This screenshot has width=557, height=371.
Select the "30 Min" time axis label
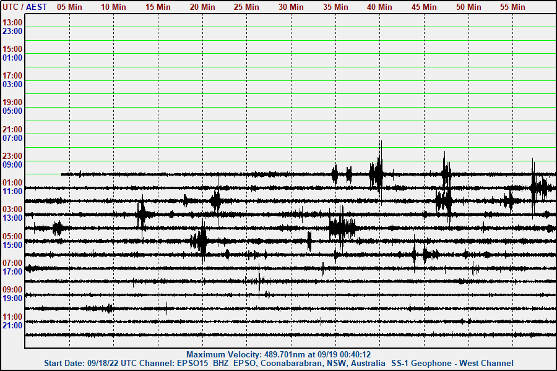point(291,7)
